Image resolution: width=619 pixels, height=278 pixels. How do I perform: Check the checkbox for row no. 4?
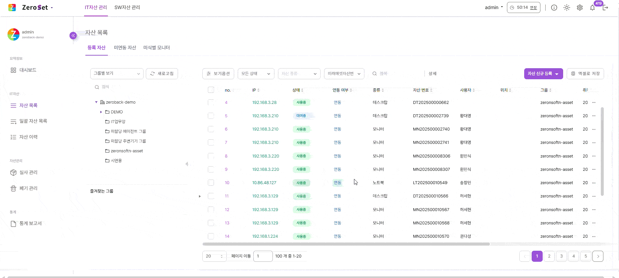[211, 102]
